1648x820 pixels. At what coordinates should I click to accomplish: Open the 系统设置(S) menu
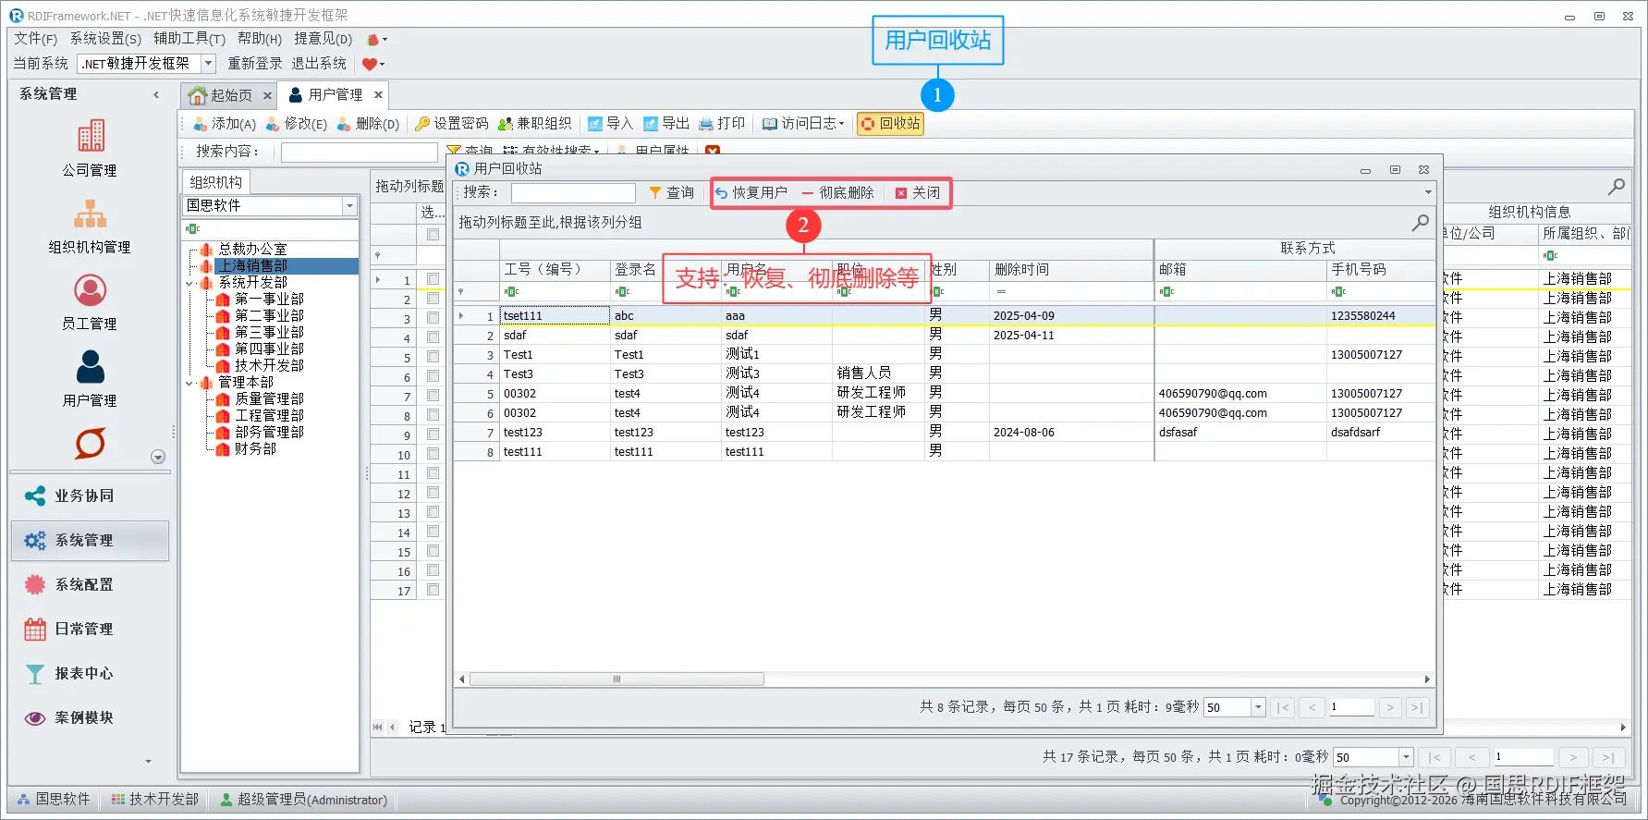tap(105, 39)
